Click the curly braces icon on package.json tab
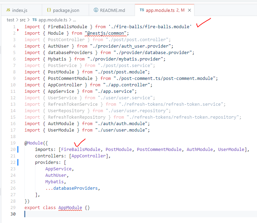This screenshot has height=223, width=257. (x=49, y=10)
